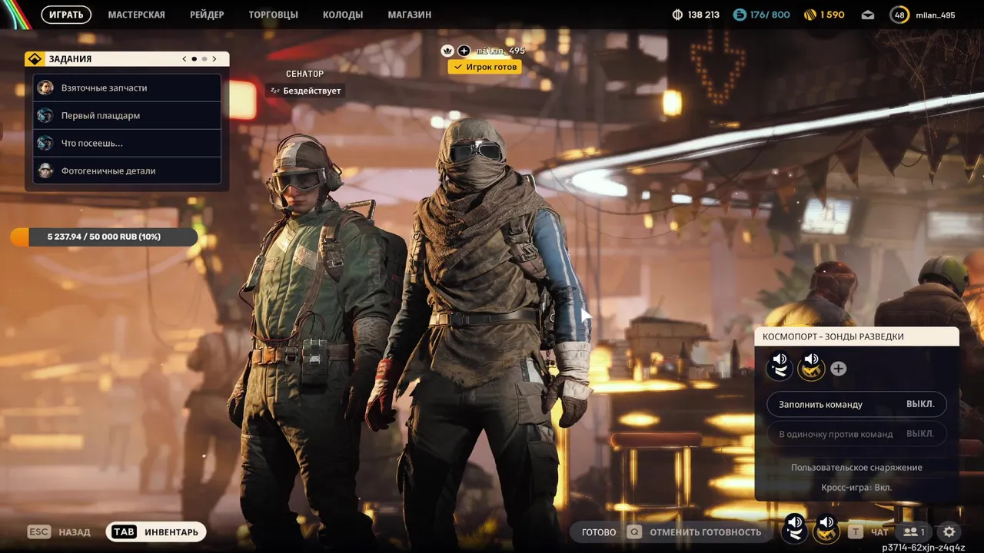Screen dimensions: 984x553
Task: Select second page dot in ЗАДАНИЯ
Action: click(204, 59)
